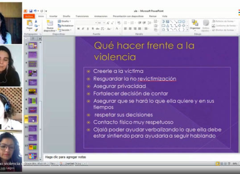Image resolution: width=240 pixels, height=174 pixels.
Task: Click the Nueva diapositiva icon
Action: tap(50, 23)
